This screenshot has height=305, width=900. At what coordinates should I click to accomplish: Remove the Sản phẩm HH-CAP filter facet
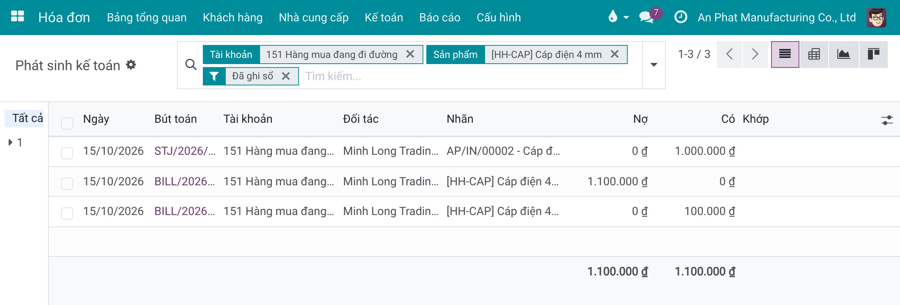pyautogui.click(x=614, y=54)
